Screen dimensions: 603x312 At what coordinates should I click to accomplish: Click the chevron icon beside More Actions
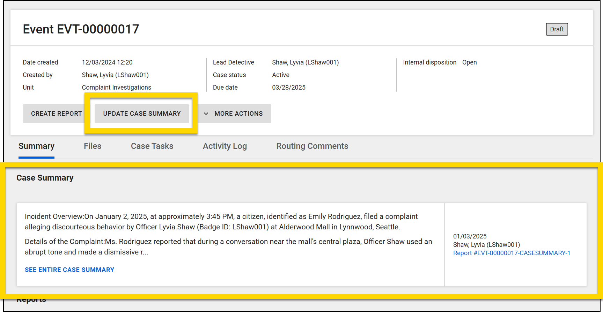coord(206,114)
